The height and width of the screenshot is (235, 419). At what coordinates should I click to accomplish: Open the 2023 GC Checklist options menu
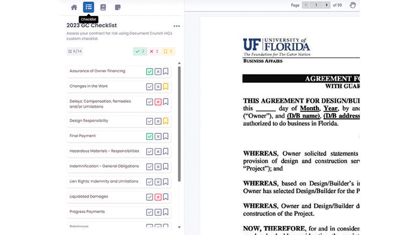coord(177,26)
